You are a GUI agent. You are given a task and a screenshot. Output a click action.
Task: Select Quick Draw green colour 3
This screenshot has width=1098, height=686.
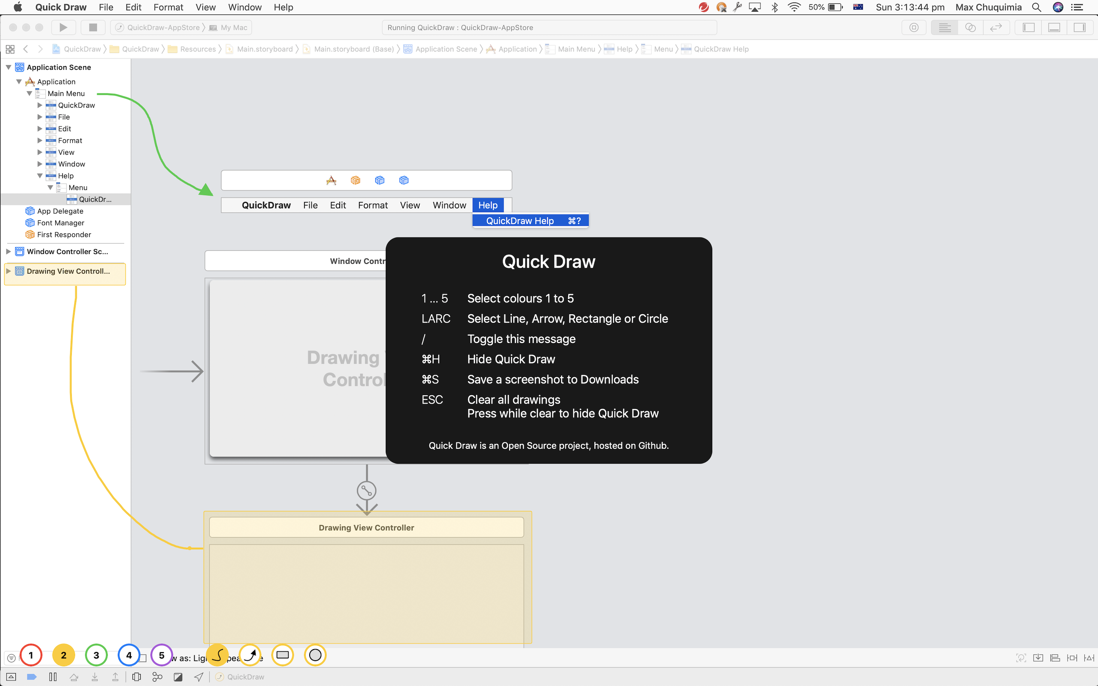pyautogui.click(x=96, y=655)
